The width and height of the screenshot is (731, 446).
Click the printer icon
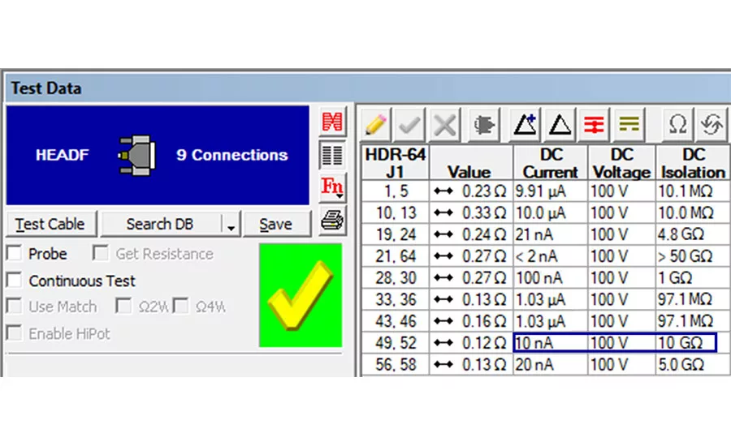[x=332, y=221]
